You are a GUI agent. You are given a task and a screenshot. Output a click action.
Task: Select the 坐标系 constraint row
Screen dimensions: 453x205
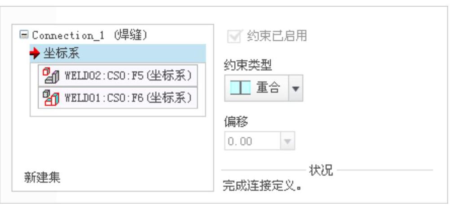point(118,54)
